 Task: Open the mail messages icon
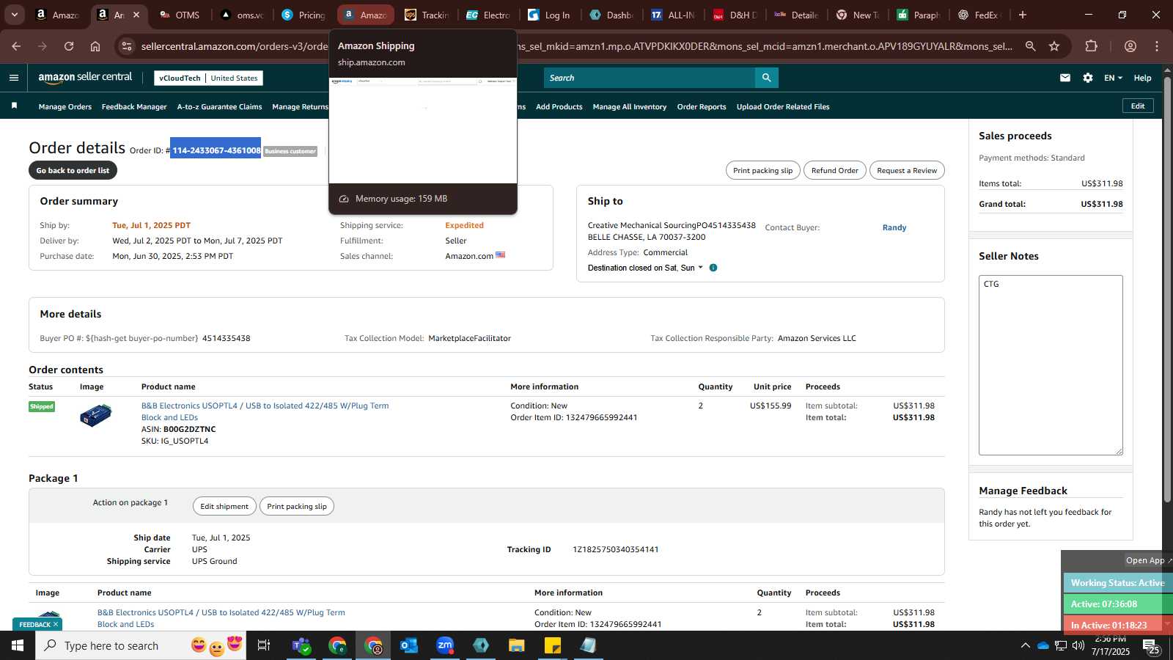[1065, 78]
